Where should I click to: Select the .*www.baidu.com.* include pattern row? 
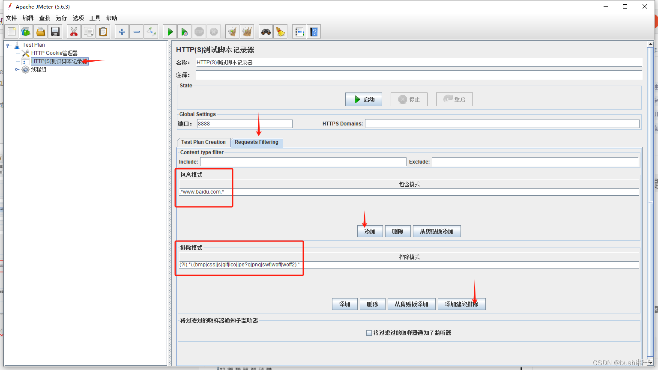pyautogui.click(x=409, y=192)
